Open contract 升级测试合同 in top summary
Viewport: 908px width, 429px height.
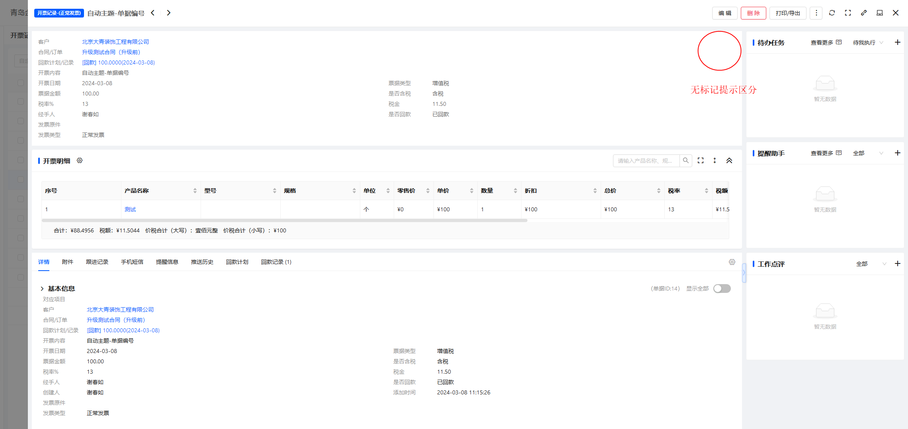(111, 52)
